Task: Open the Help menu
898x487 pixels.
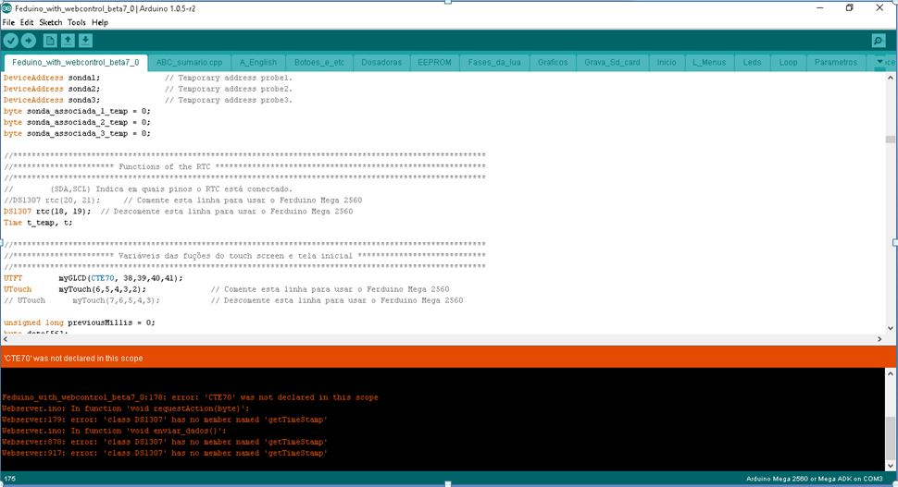Action: 100,22
